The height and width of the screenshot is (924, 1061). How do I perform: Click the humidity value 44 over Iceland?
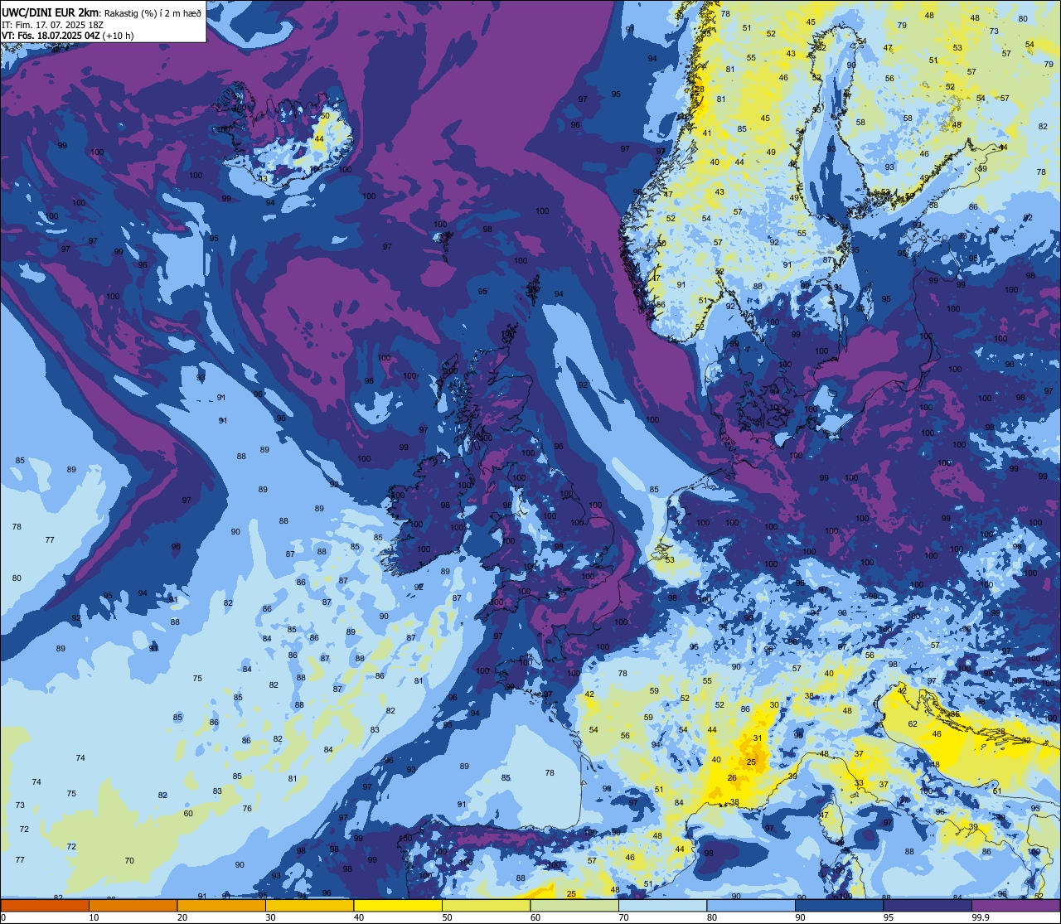319,138
